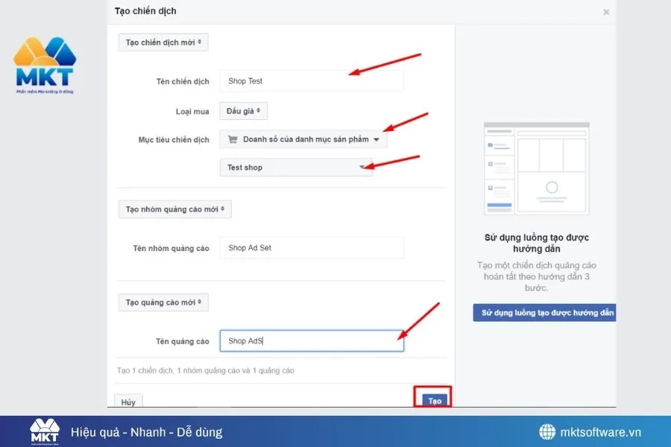The image size is (671, 447).
Task: Open the "Test shop" catalog dropdown
Action: pyautogui.click(x=295, y=167)
